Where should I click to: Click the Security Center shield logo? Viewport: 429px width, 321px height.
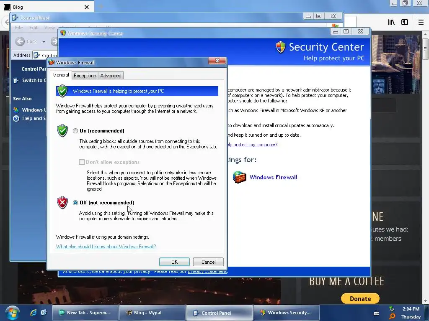(281, 47)
